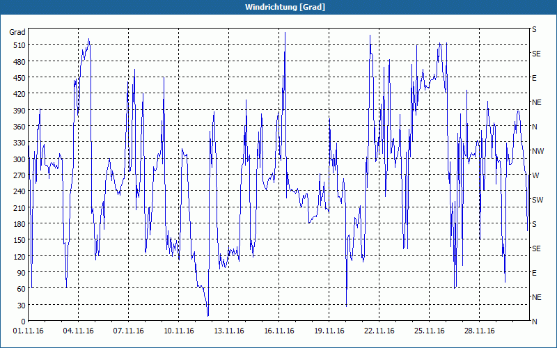Select the y-axis value 270
The width and height of the screenshot is (557, 348).
point(19,175)
